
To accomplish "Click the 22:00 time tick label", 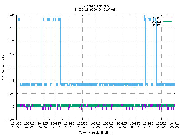I will click(161, 127).
